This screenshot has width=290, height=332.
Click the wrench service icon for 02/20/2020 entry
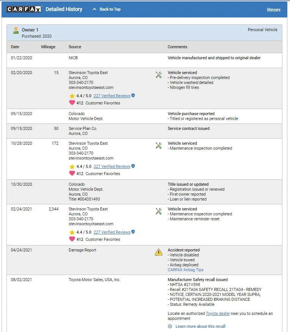[x=159, y=75]
